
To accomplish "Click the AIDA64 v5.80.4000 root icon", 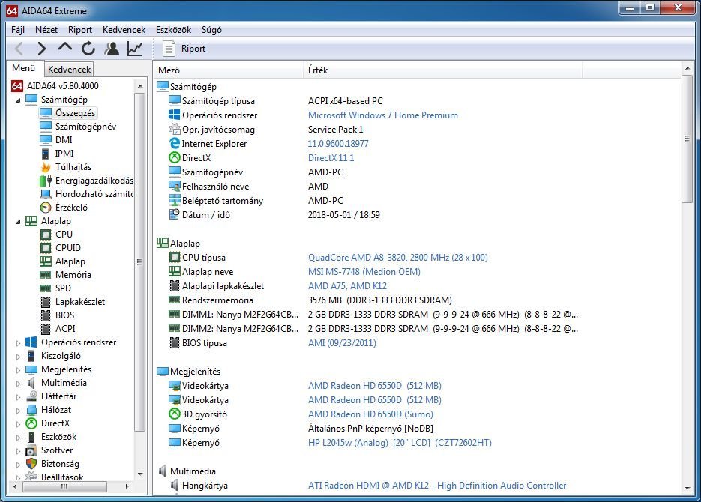I will (x=17, y=85).
